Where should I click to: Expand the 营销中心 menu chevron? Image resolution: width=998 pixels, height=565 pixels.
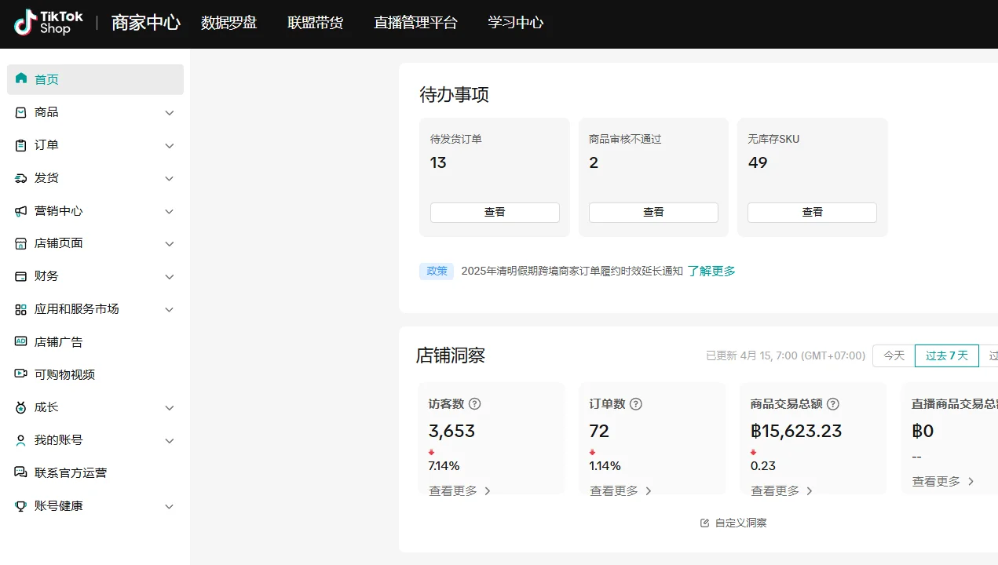(x=170, y=212)
